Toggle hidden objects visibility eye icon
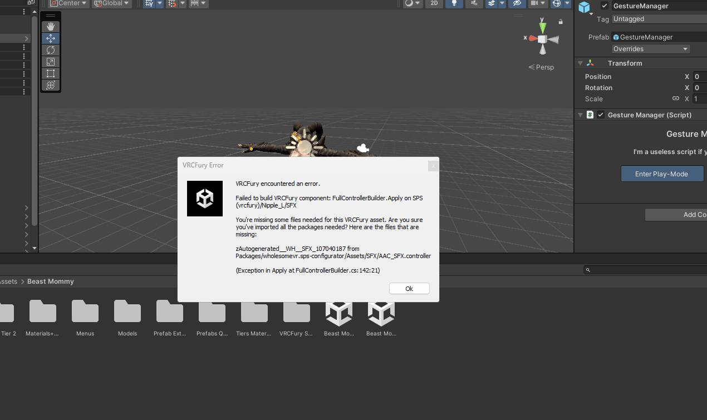Screen dimensions: 707x420 (x=517, y=3)
